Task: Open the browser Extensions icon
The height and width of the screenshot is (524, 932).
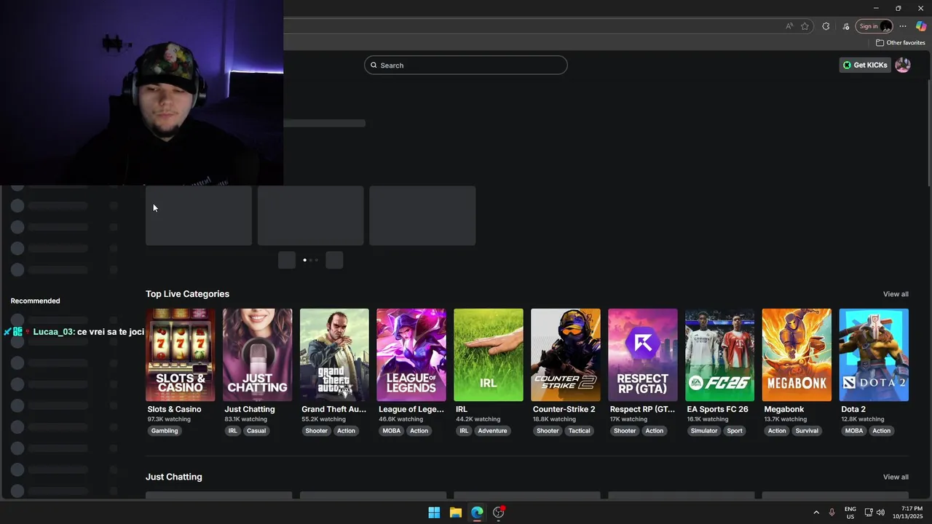Action: tap(826, 26)
